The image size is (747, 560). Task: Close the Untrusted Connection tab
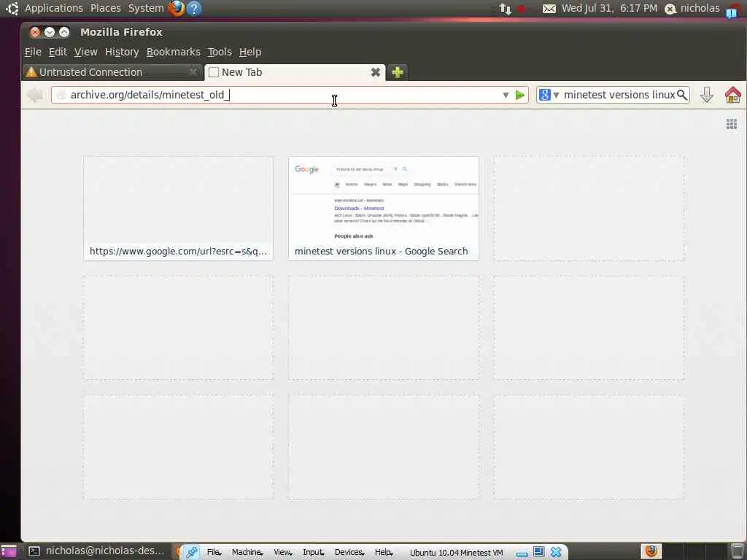pos(193,72)
